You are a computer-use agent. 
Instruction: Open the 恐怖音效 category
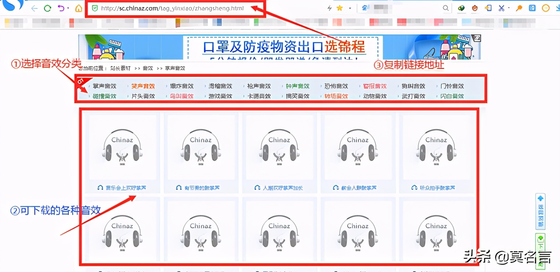tap(336, 86)
